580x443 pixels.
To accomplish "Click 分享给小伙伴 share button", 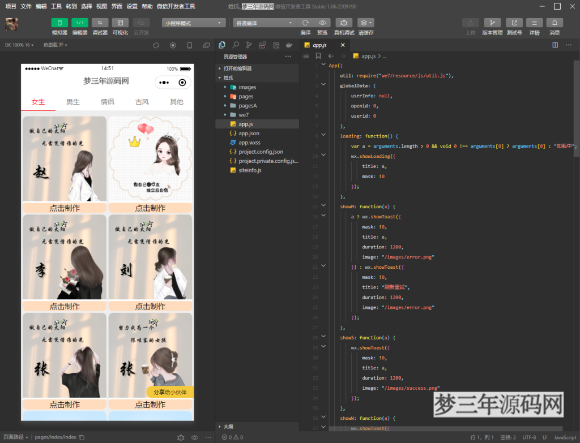I will (170, 392).
